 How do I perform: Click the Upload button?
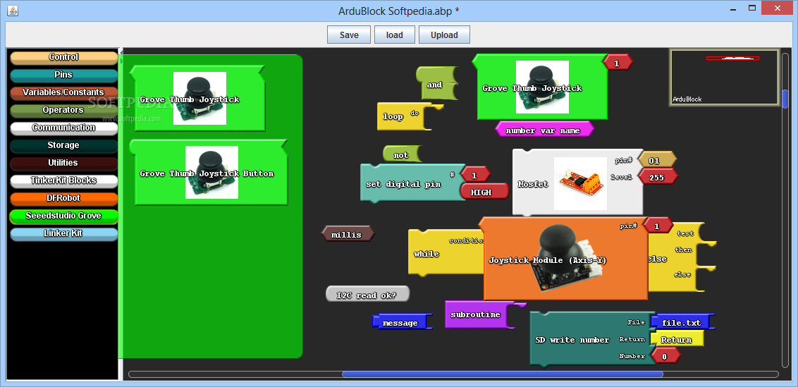pos(444,35)
